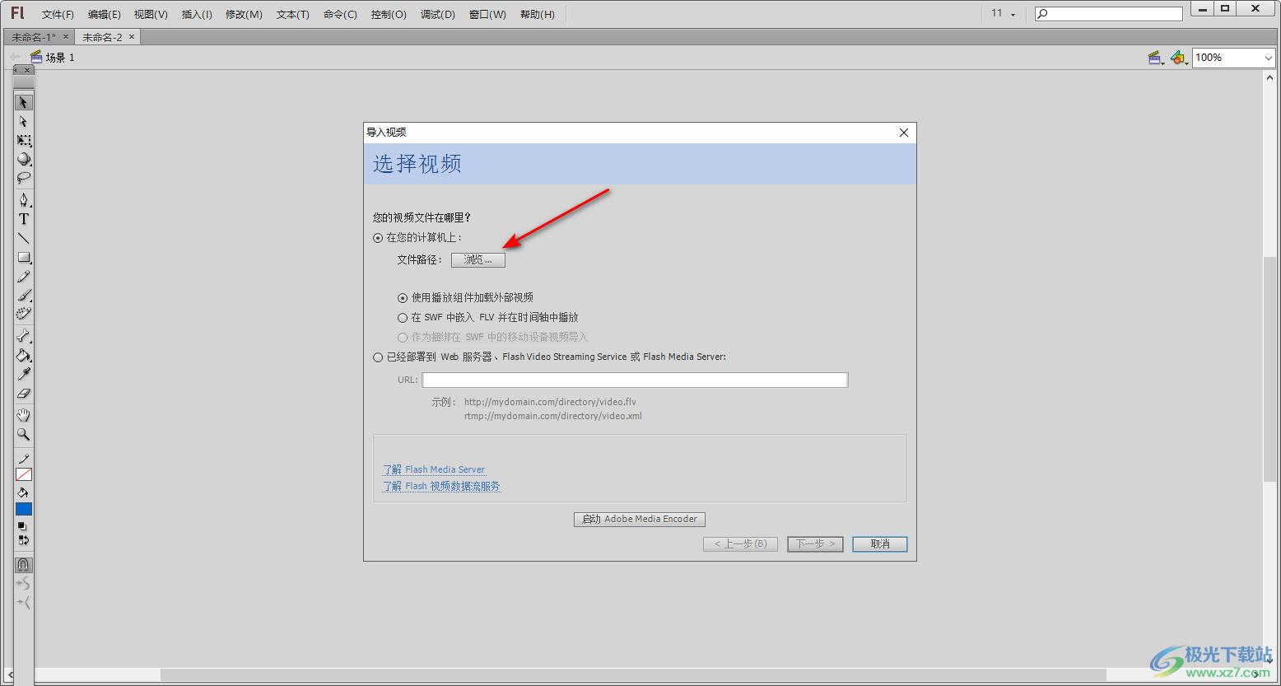Open the 视图(V) menu
Viewport: 1281px width, 686px height.
pyautogui.click(x=151, y=15)
